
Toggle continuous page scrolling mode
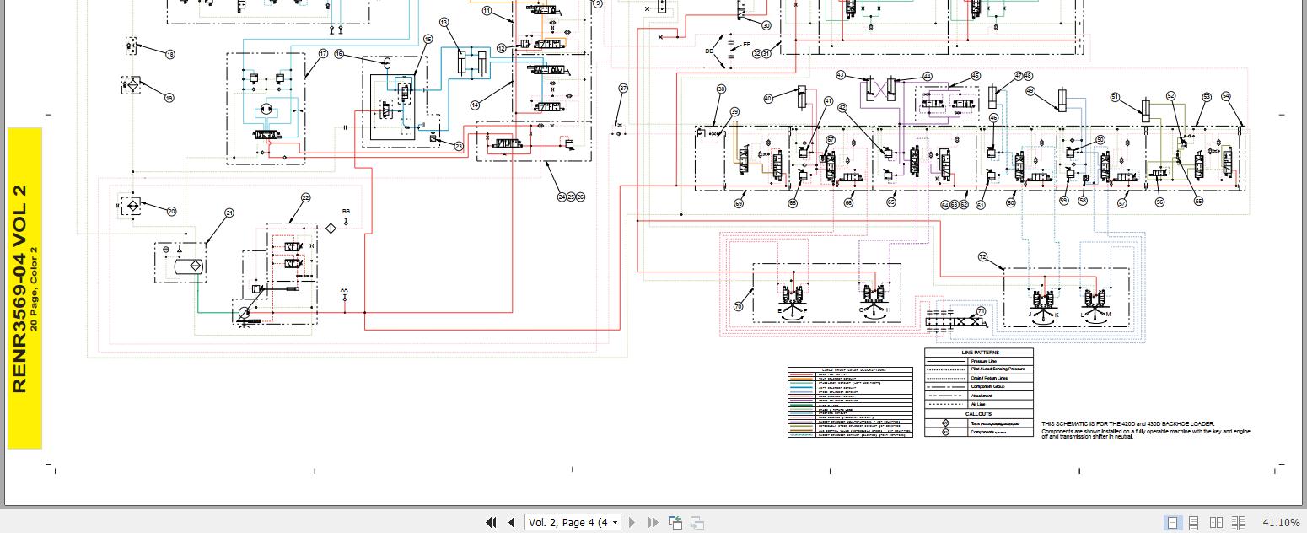click(1194, 523)
